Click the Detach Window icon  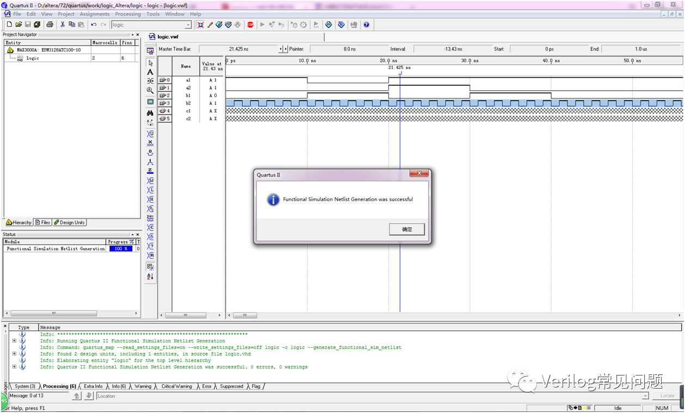click(150, 51)
